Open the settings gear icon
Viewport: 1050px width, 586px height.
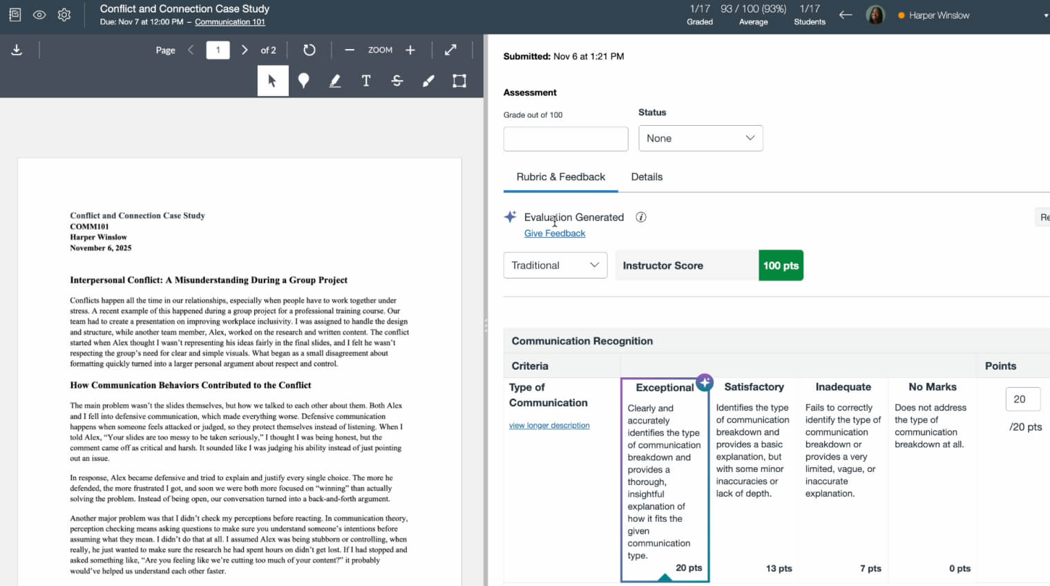click(x=64, y=15)
